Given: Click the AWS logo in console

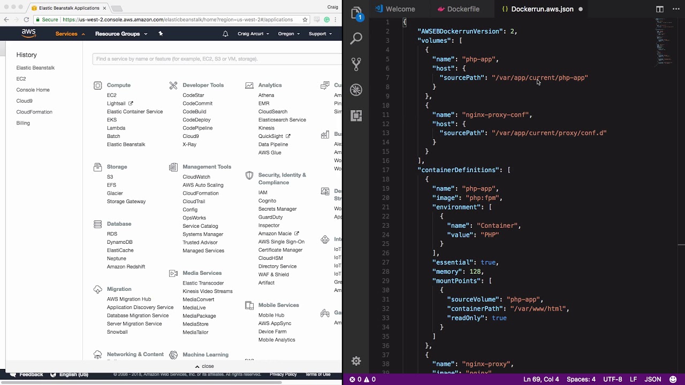Looking at the screenshot, I should [29, 34].
